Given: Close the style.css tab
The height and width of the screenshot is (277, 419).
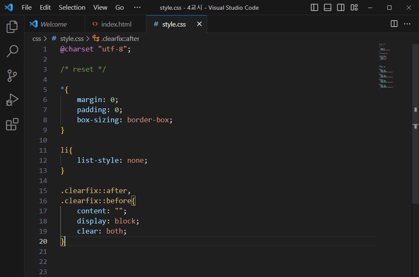Looking at the screenshot, I should [x=199, y=24].
